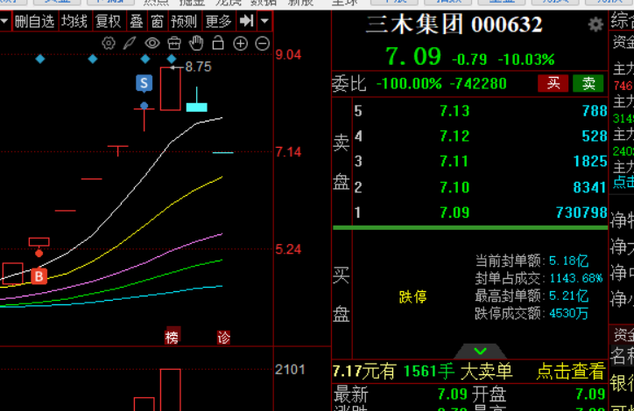Click sell level 5 price 7.13
The width and height of the screenshot is (634, 411).
tap(454, 111)
